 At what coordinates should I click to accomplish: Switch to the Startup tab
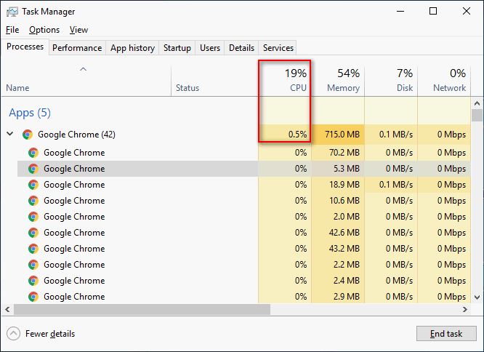click(x=177, y=48)
